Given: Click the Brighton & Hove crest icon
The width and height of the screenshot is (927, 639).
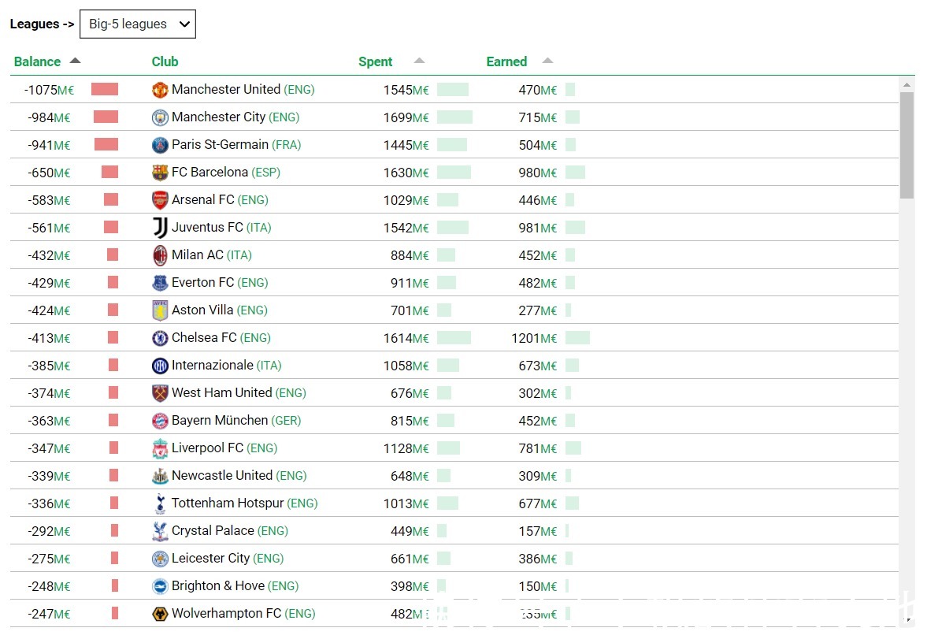Looking at the screenshot, I should pyautogui.click(x=160, y=586).
